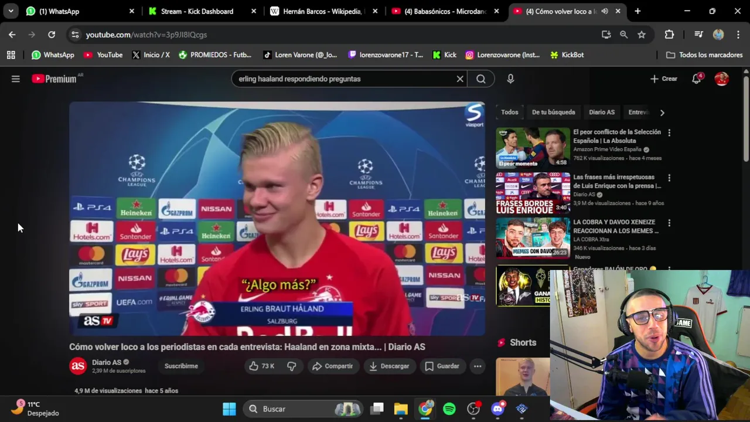Screen dimensions: 750x422
Task: Open the YouTube account avatar menu
Action: pyautogui.click(x=722, y=79)
